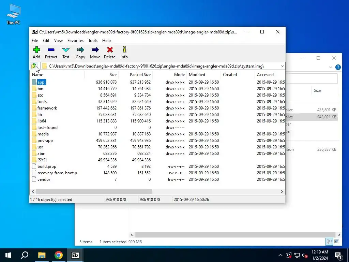Sort by the Mode column header
This screenshot has width=349, height=262.
click(170, 75)
